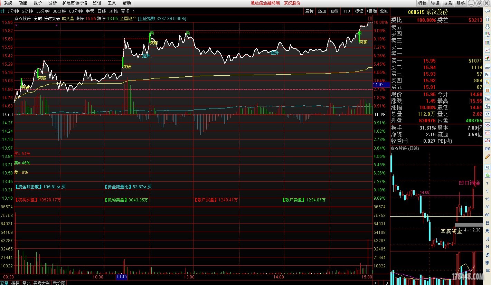Open the f(x) formula icon
Image resolution: width=491 pixels, height=285 pixels.
click(x=488, y=106)
